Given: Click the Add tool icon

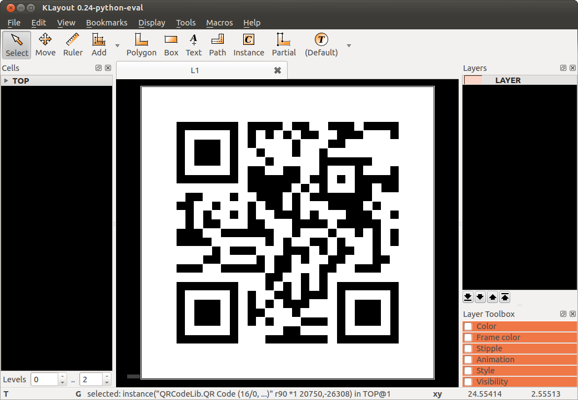Looking at the screenshot, I should (99, 45).
